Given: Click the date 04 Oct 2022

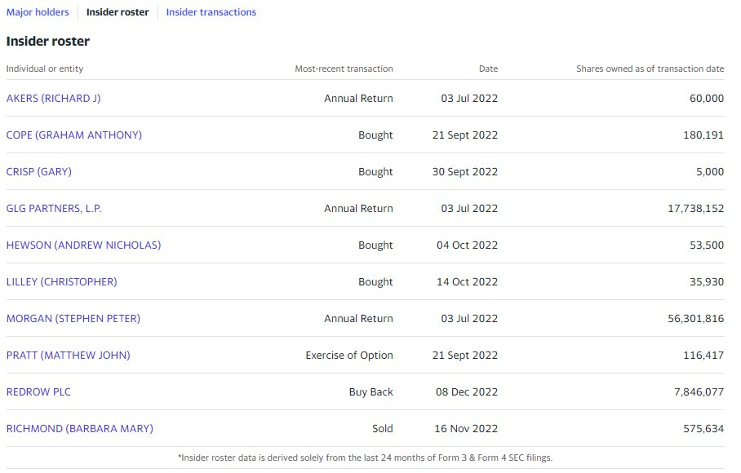Looking at the screenshot, I should (x=467, y=245).
